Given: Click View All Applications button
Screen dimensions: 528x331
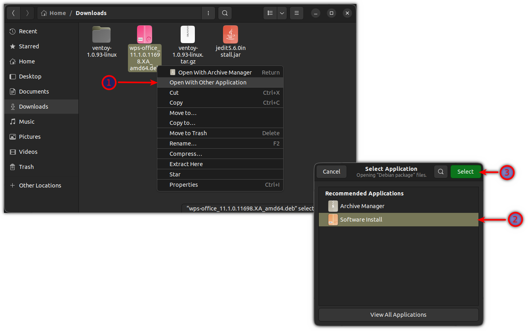Looking at the screenshot, I should [x=398, y=315].
